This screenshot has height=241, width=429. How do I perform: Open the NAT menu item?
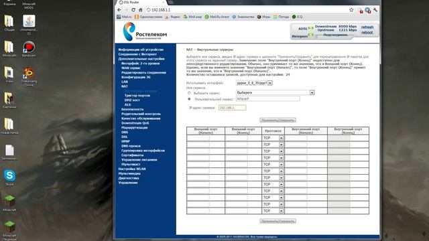[x=125, y=86]
